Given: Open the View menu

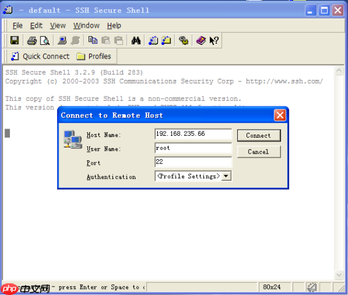Looking at the screenshot, I should click(58, 26).
